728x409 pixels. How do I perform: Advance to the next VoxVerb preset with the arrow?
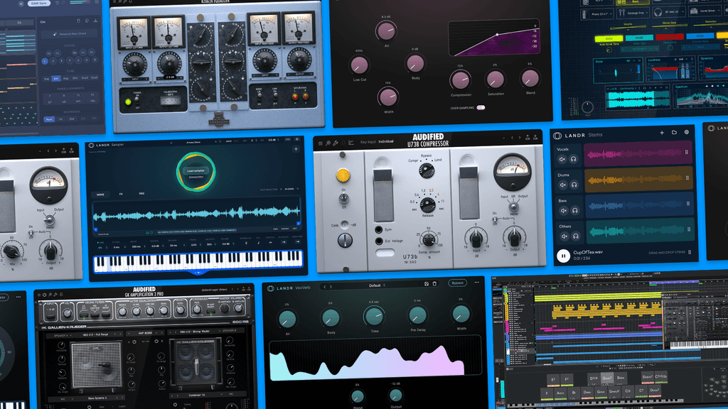point(331,287)
